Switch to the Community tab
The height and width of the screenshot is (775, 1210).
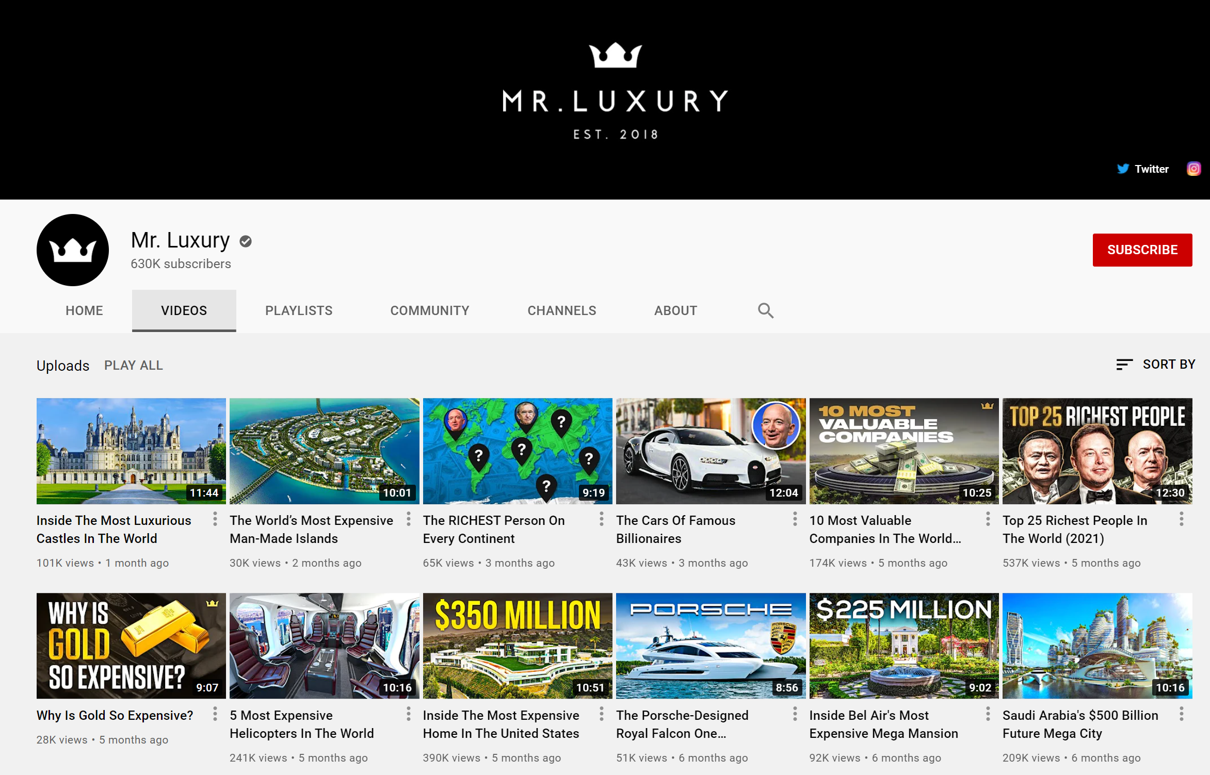pyautogui.click(x=430, y=310)
